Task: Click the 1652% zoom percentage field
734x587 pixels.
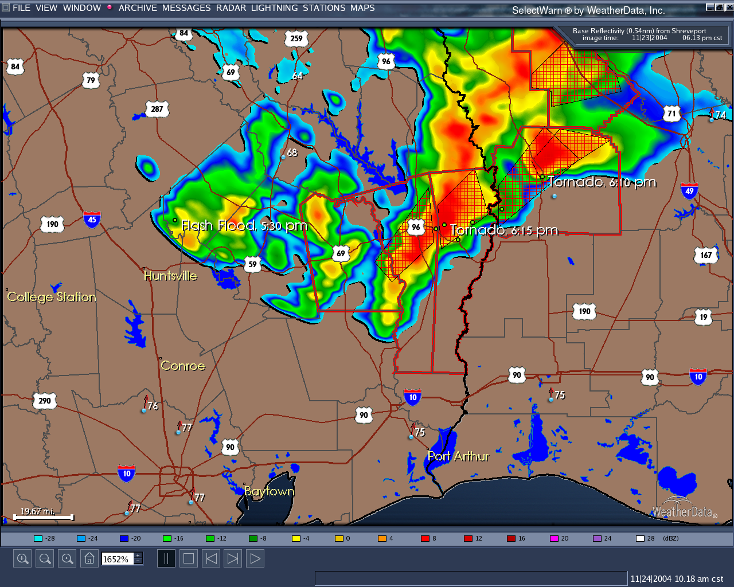Action: tap(118, 558)
